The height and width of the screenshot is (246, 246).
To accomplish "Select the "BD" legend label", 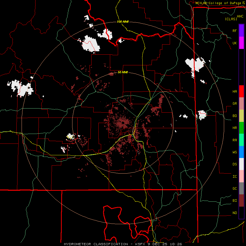I will point(235,116).
